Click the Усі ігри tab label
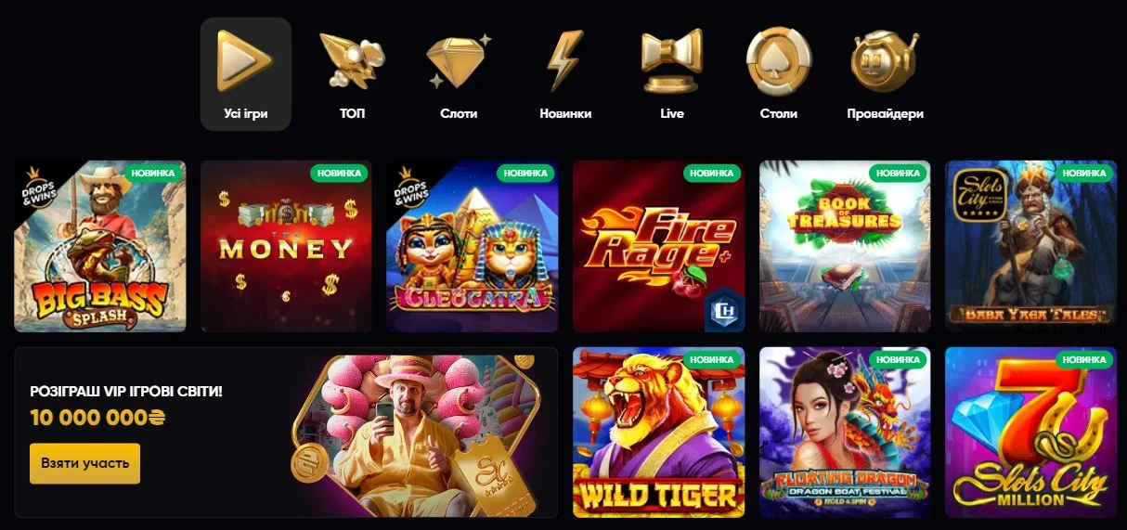1127x530 pixels. point(246,113)
